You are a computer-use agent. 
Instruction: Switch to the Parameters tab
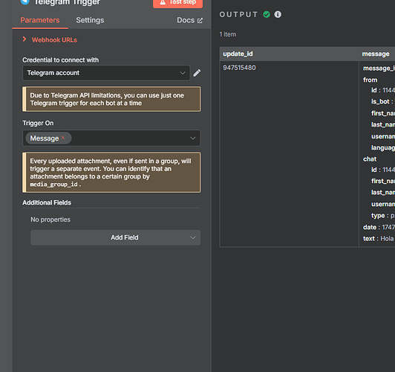point(40,20)
